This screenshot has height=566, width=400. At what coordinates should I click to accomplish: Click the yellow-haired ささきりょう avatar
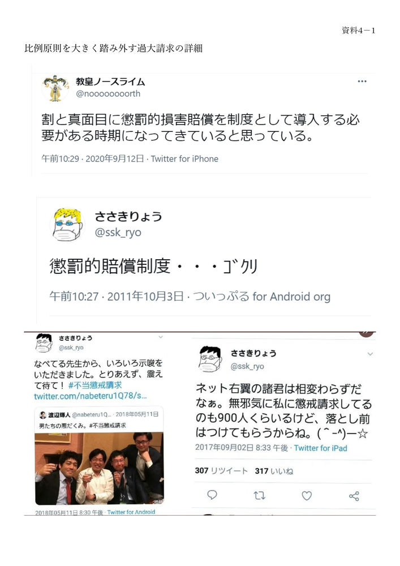click(66, 225)
